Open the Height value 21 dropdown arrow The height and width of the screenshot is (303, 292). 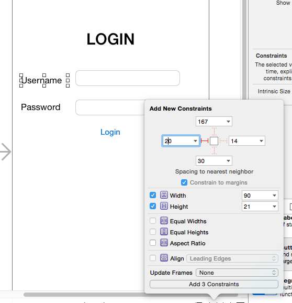[274, 207]
